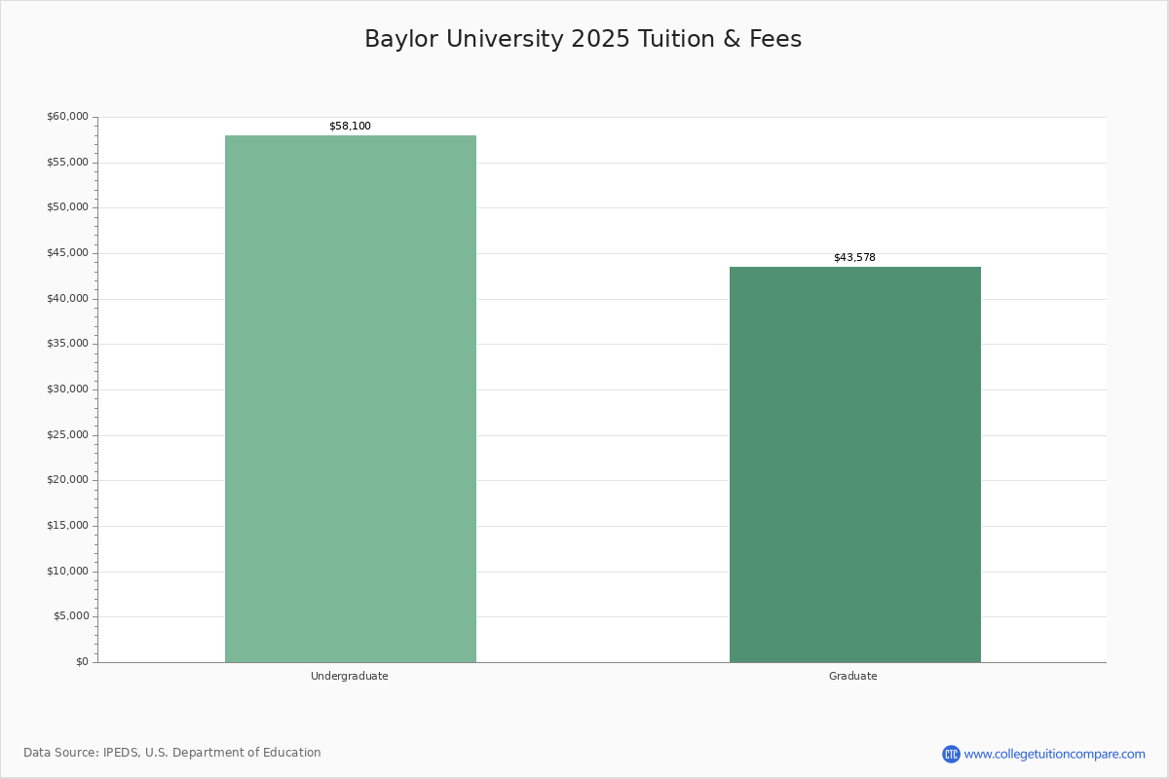Open the www.collegetuitioncompare.com link
This screenshot has width=1169, height=779.
1054,754
